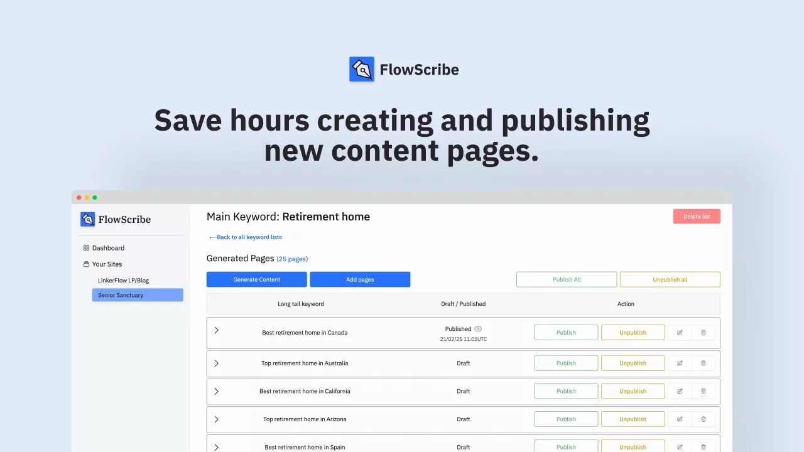Select LinkerFlow LP/Blog site
The height and width of the screenshot is (452, 804).
click(123, 281)
